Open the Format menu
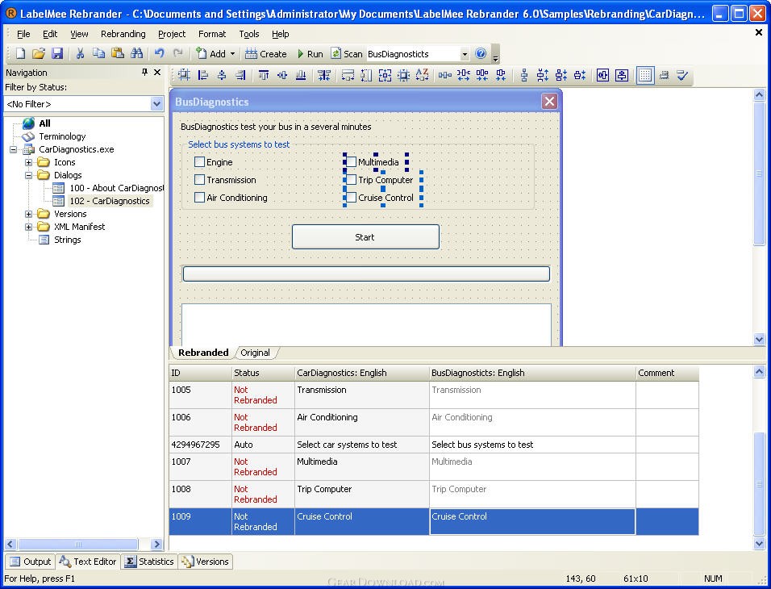Screen dimensions: 771x589 (212, 34)
